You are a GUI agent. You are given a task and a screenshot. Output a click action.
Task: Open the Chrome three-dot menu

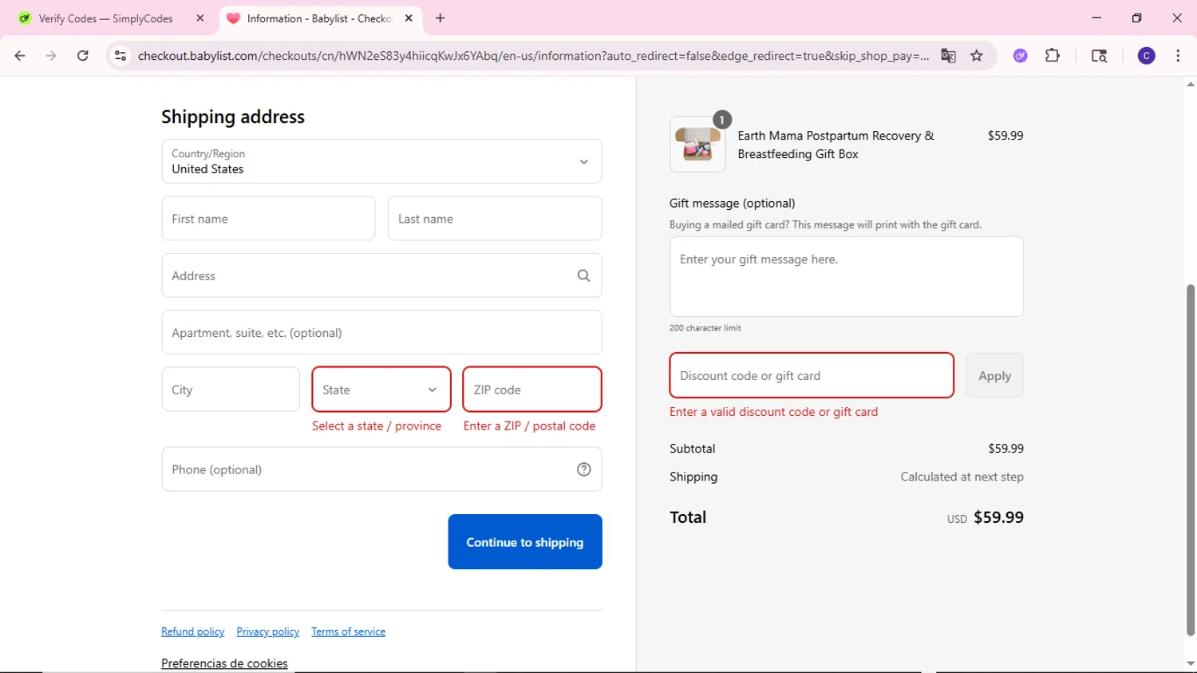pyautogui.click(x=1178, y=56)
